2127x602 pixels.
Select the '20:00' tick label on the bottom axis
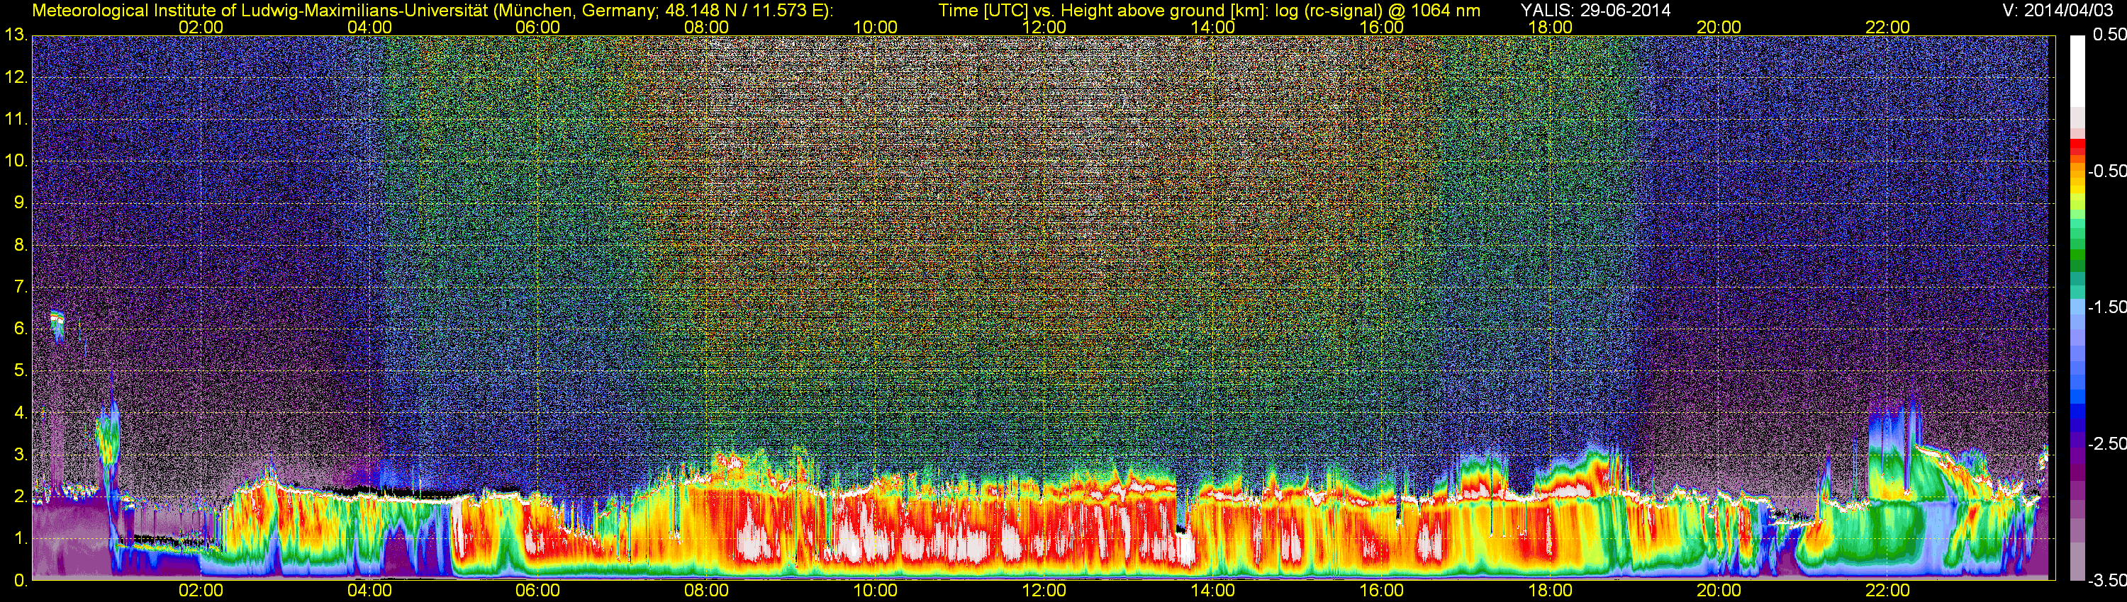coord(1719,591)
